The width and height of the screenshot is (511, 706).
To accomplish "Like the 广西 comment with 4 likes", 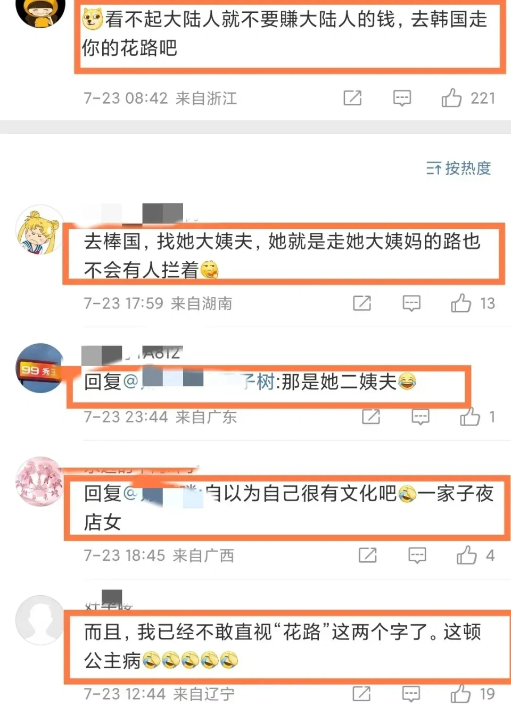I will [x=467, y=555].
